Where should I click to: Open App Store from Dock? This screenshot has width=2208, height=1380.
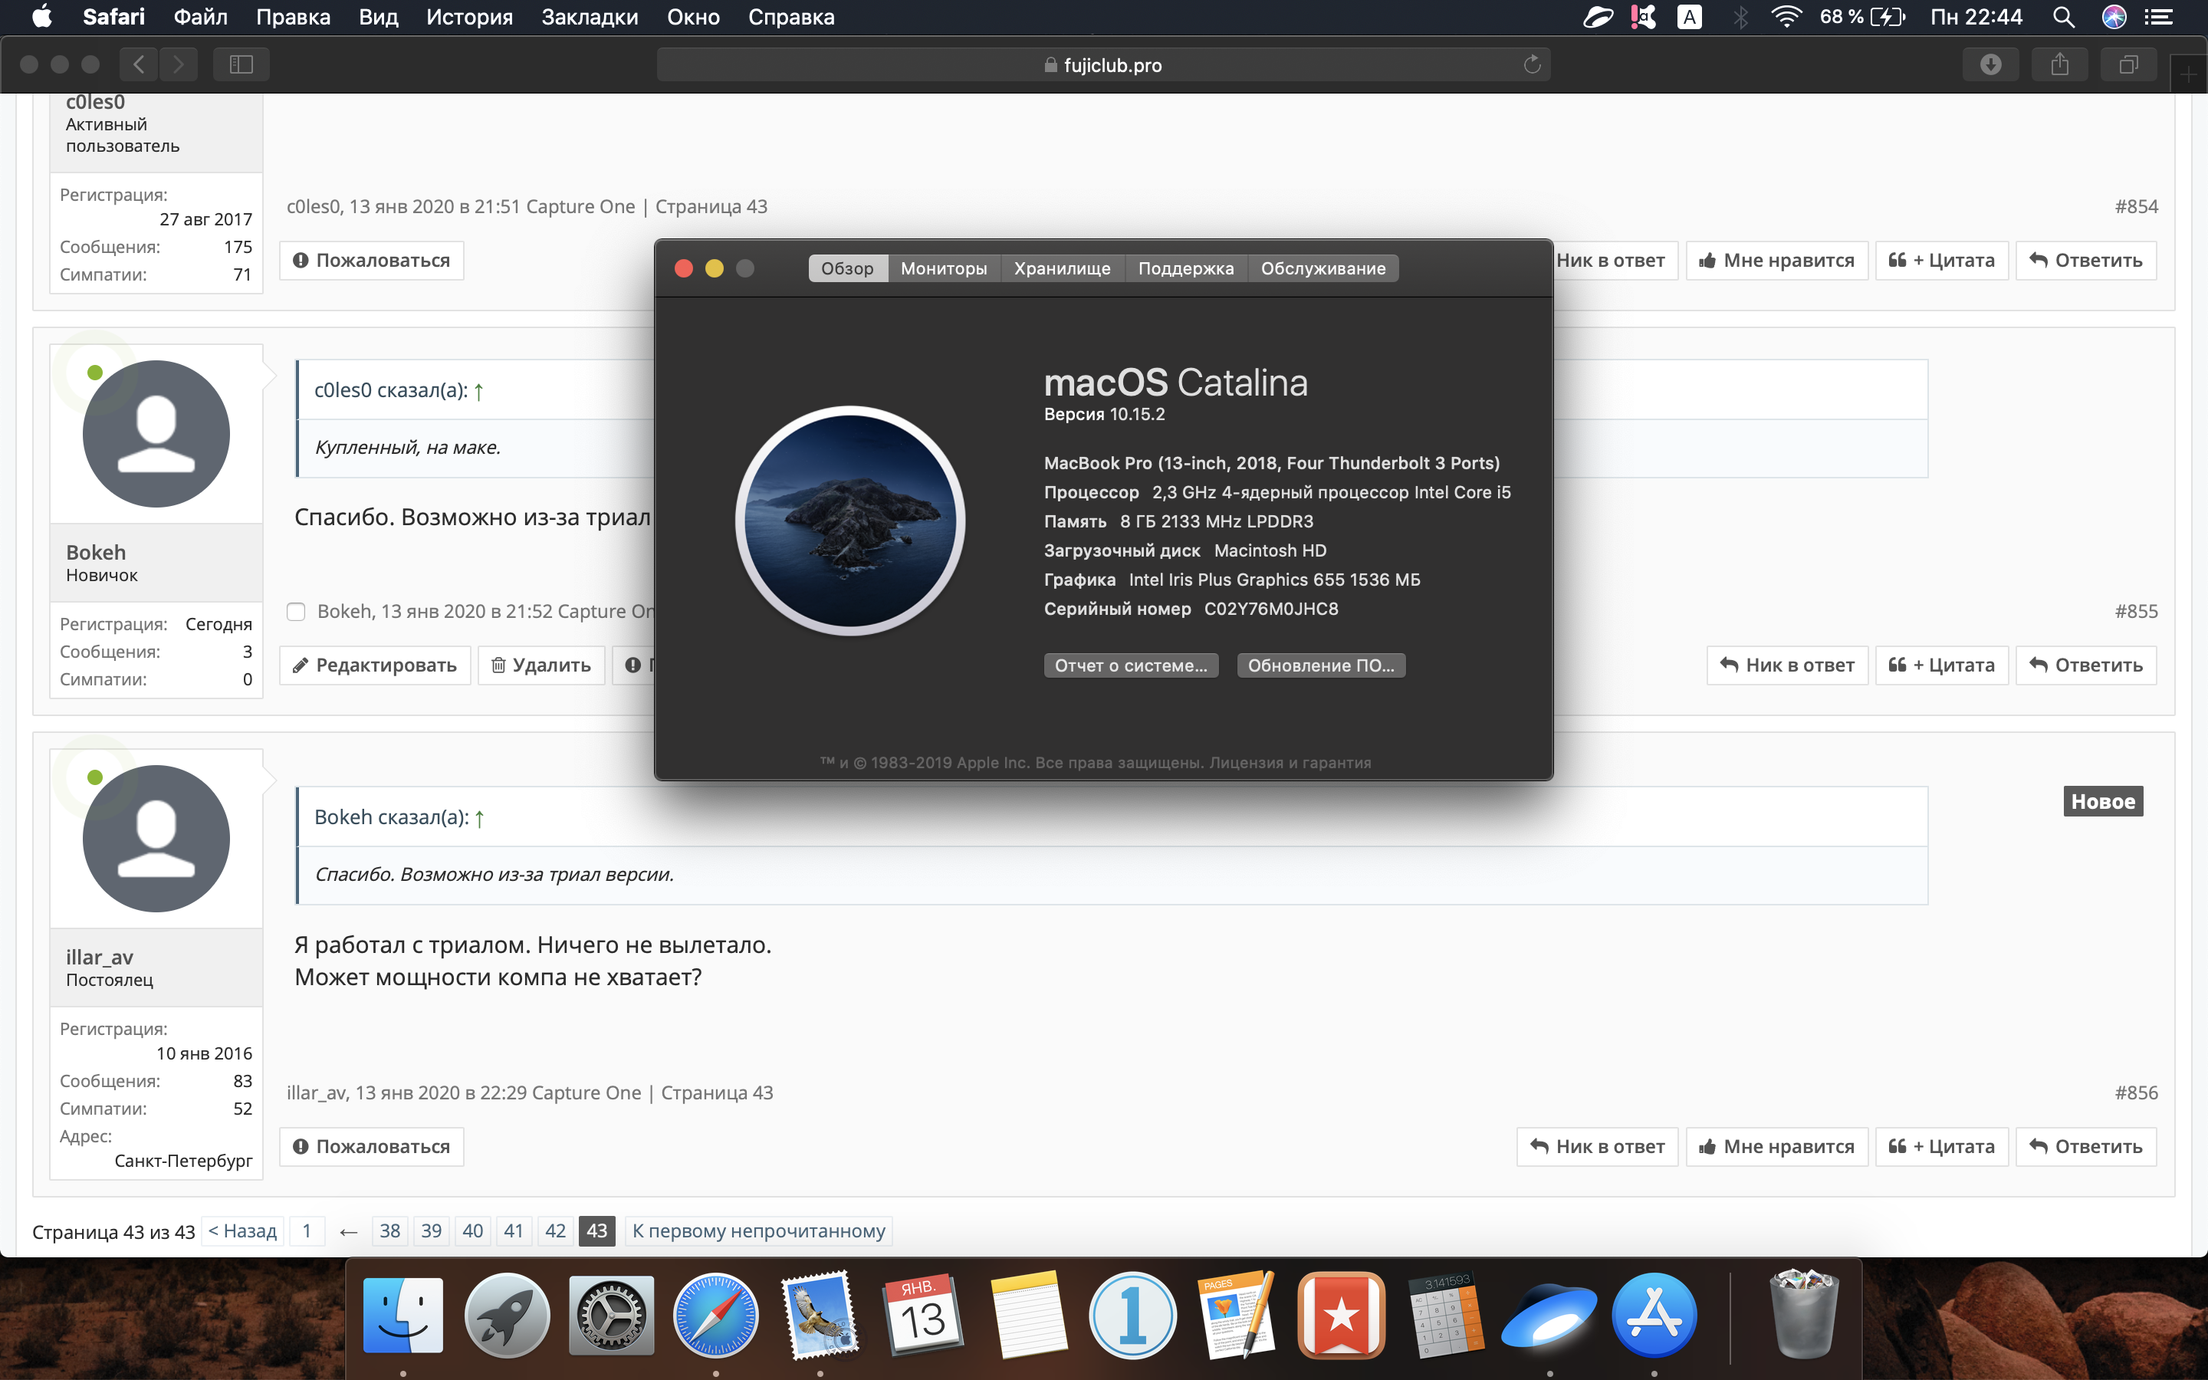(x=1654, y=1316)
